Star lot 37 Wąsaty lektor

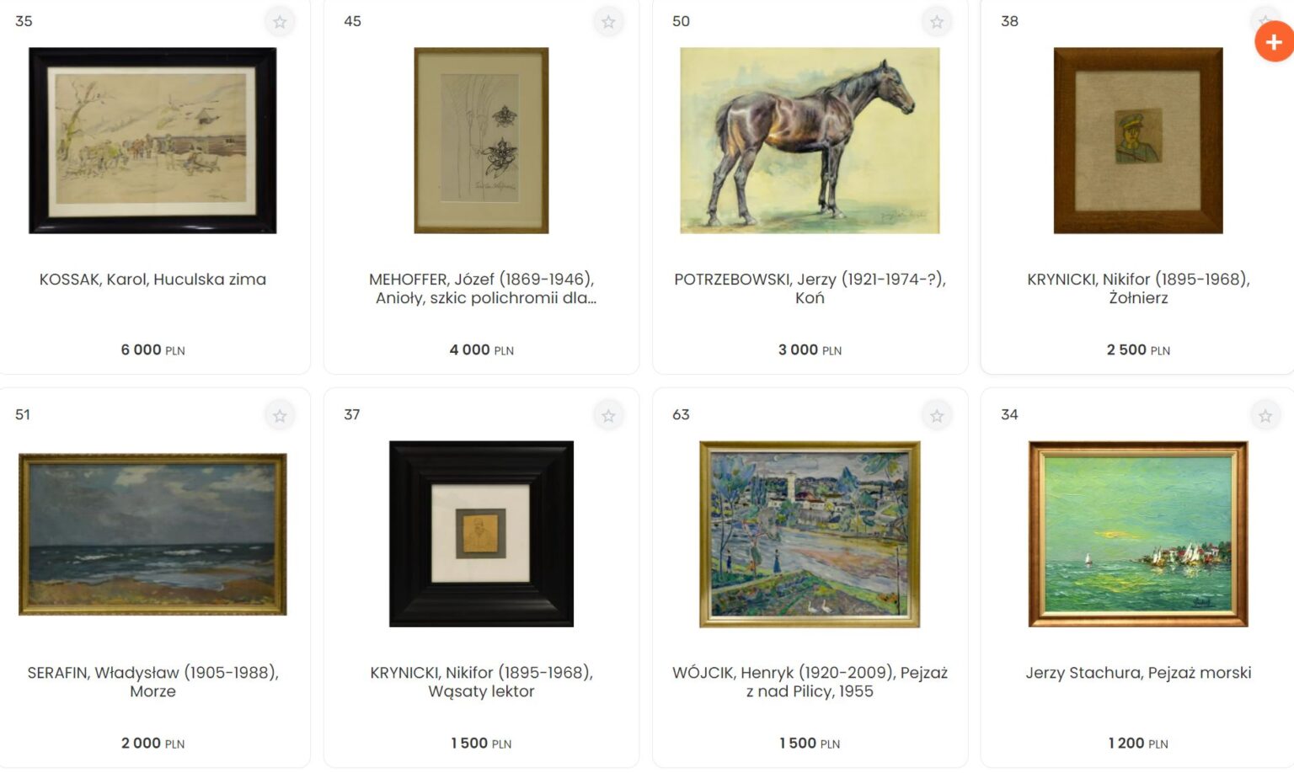(x=608, y=415)
